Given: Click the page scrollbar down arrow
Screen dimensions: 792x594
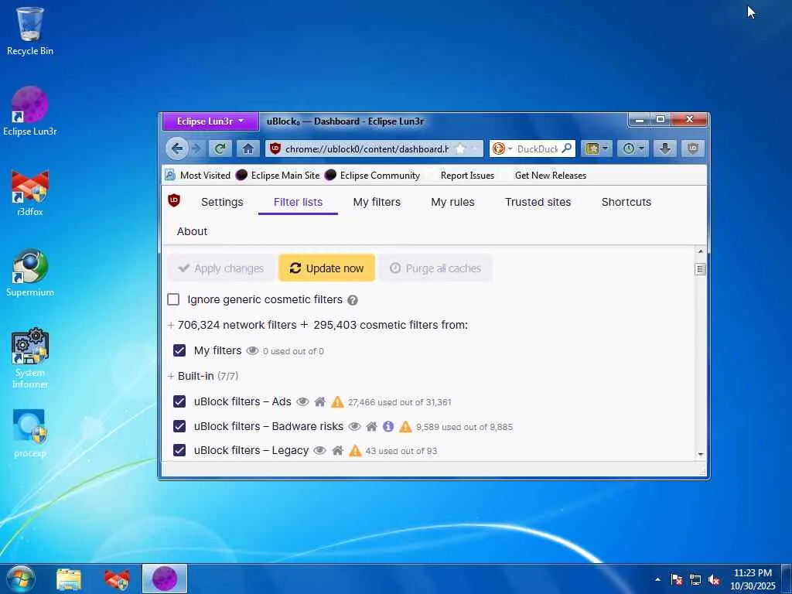Looking at the screenshot, I should (700, 454).
